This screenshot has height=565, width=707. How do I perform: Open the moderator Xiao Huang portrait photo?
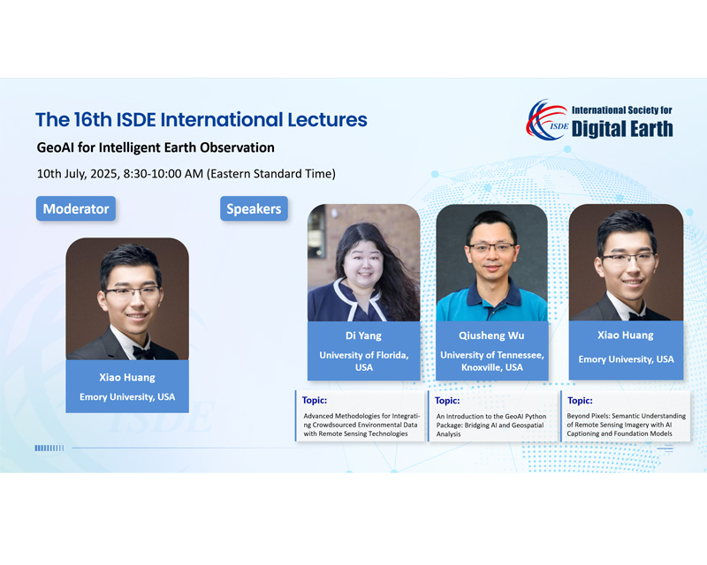[127, 298]
